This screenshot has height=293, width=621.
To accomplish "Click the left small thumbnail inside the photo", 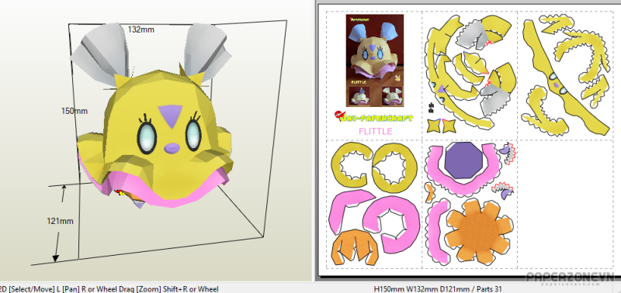I will pos(359,96).
